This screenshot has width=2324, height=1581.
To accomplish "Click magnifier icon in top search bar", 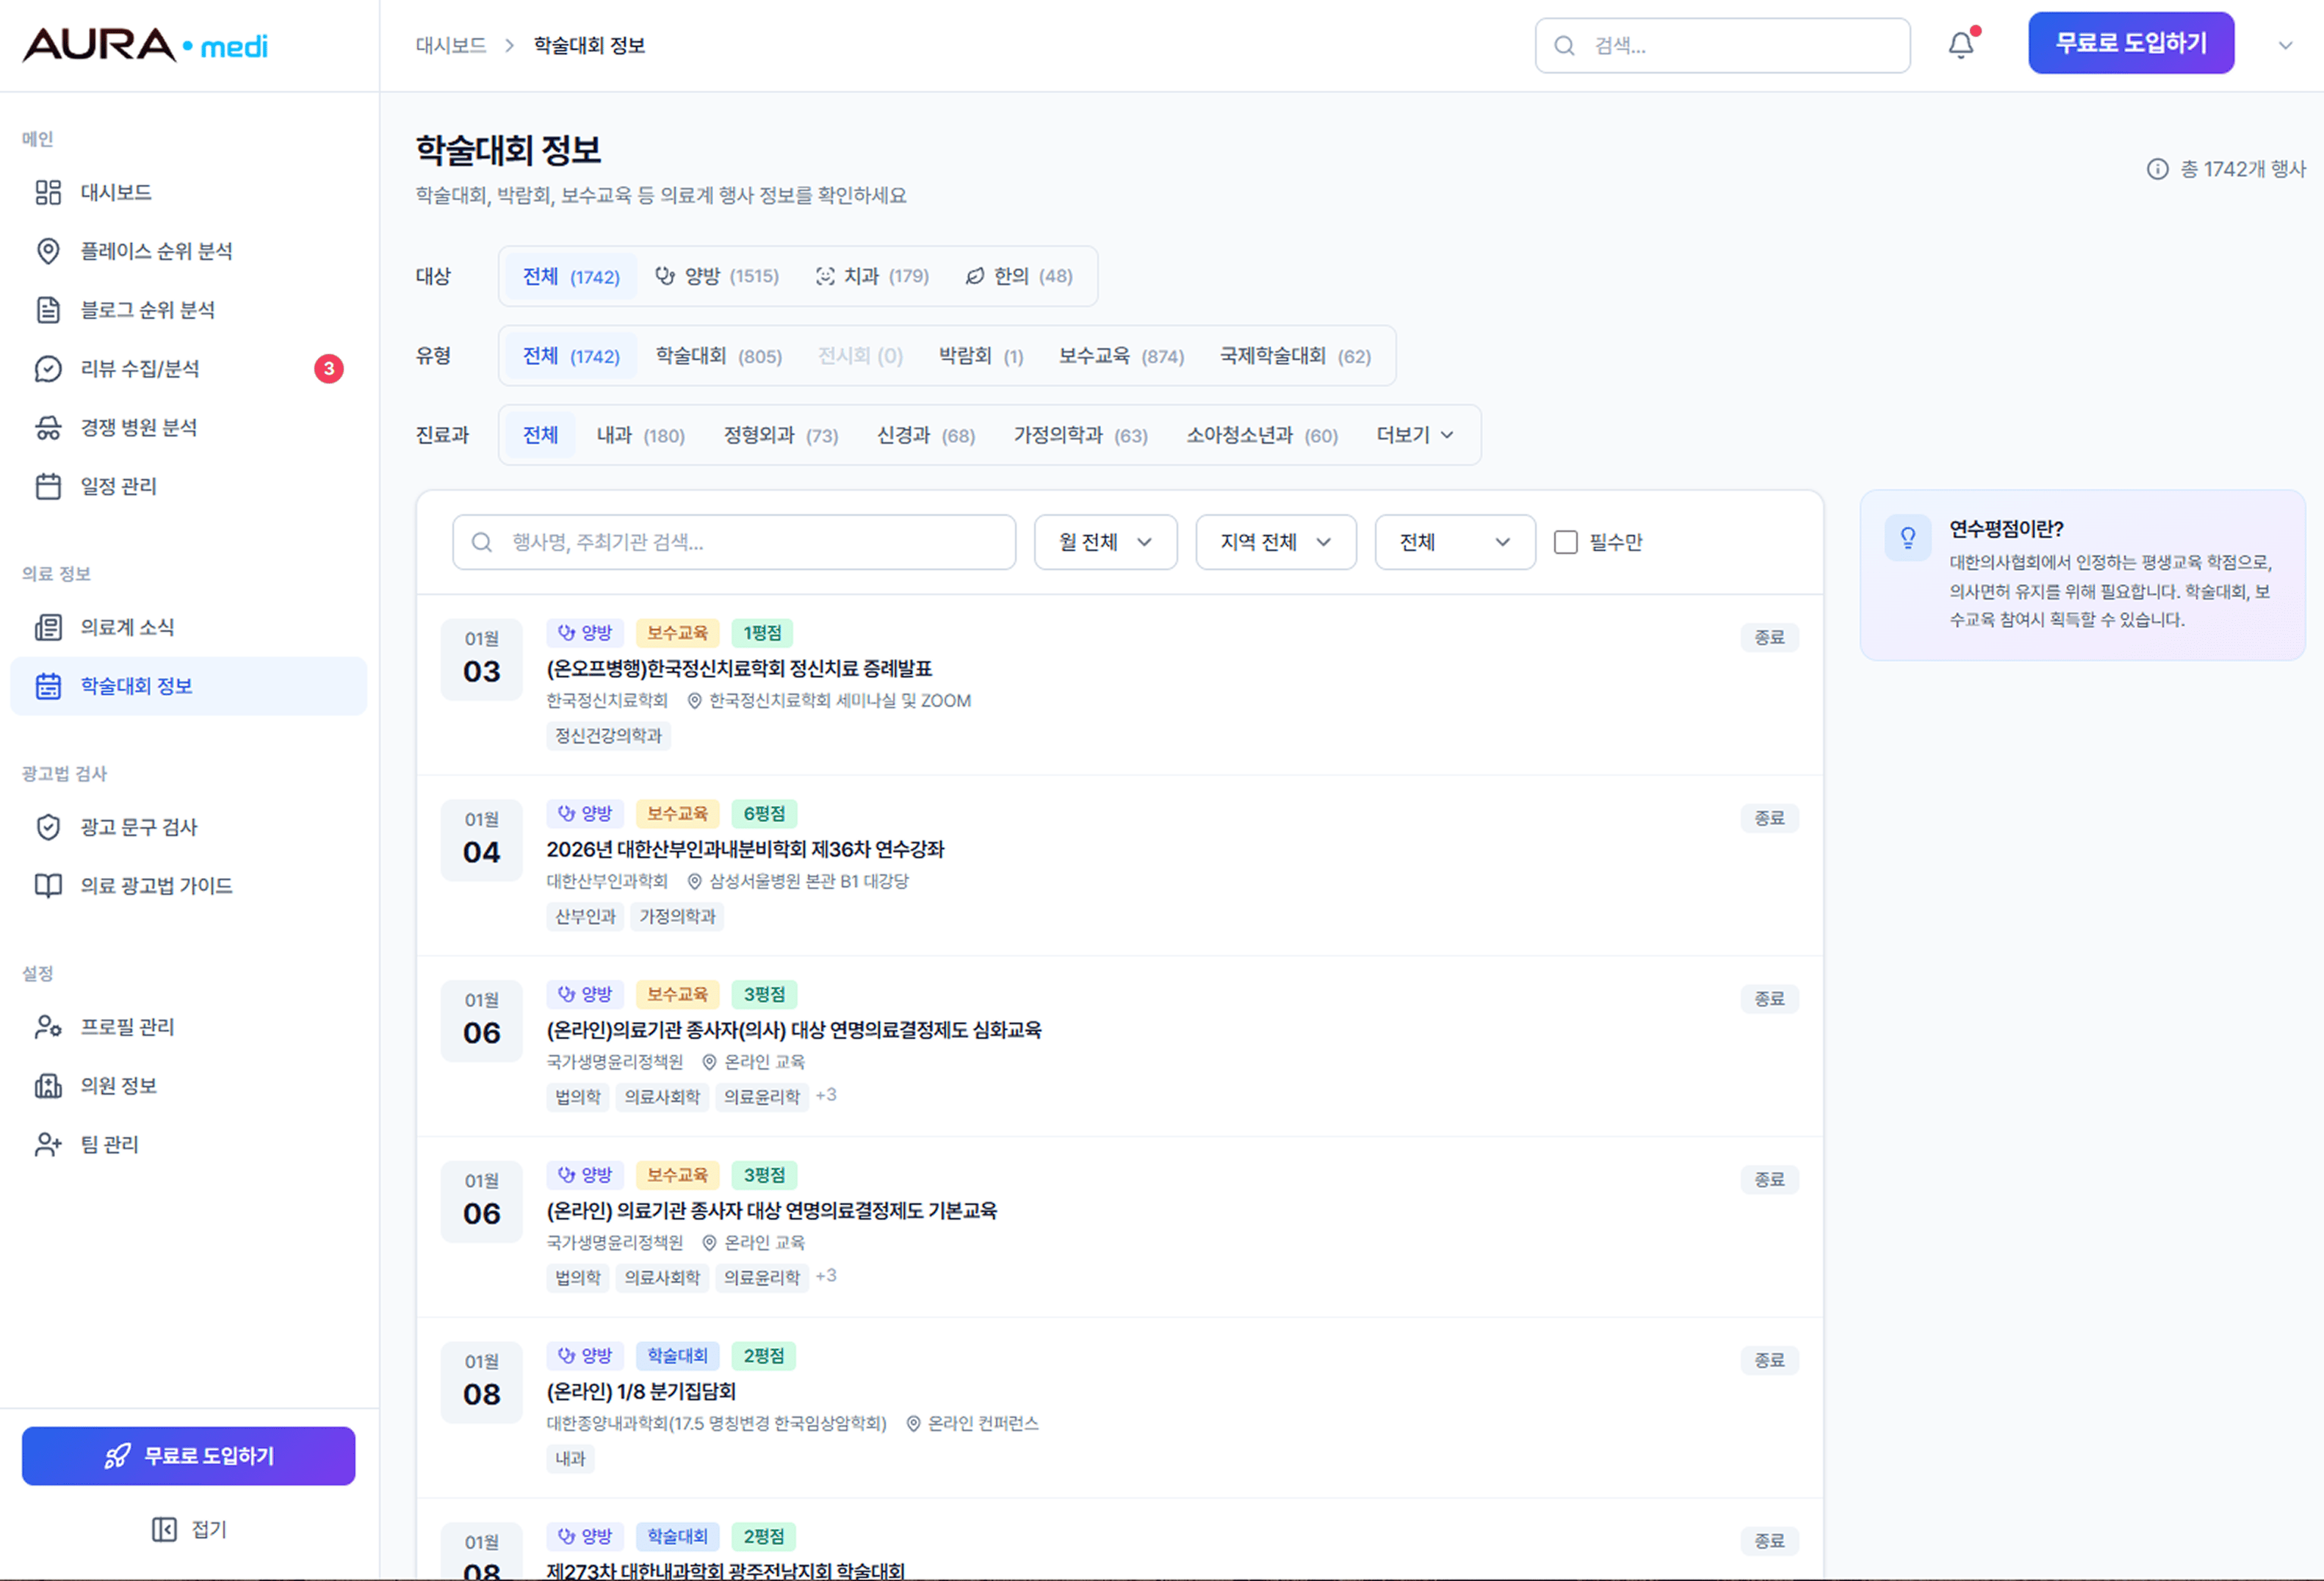I will coord(1565,46).
